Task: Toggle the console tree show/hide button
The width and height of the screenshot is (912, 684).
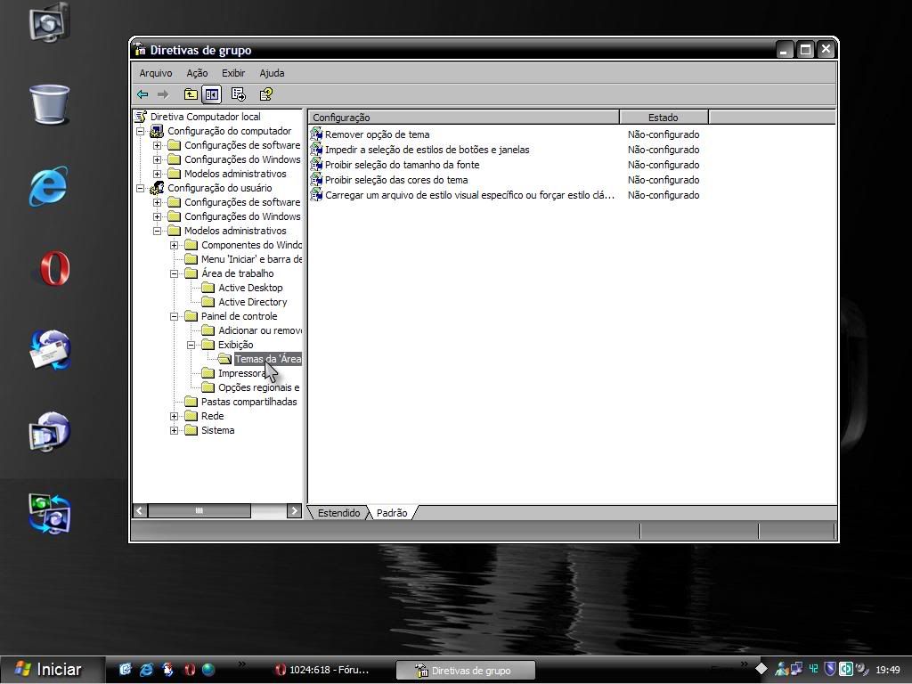Action: point(212,94)
